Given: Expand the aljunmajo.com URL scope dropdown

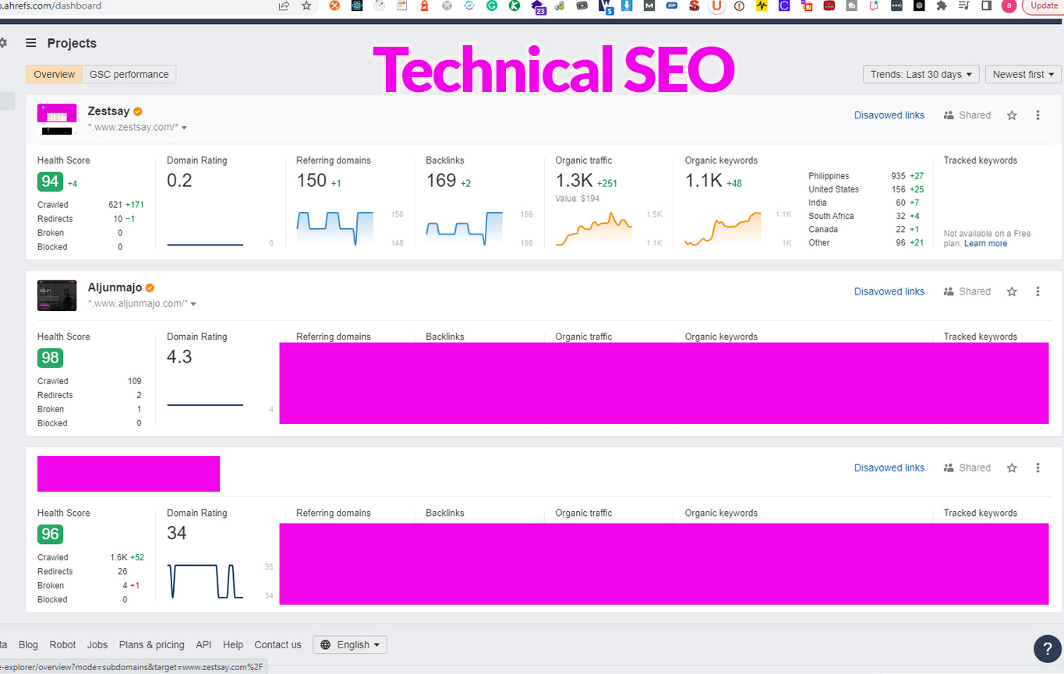Looking at the screenshot, I should (x=193, y=304).
